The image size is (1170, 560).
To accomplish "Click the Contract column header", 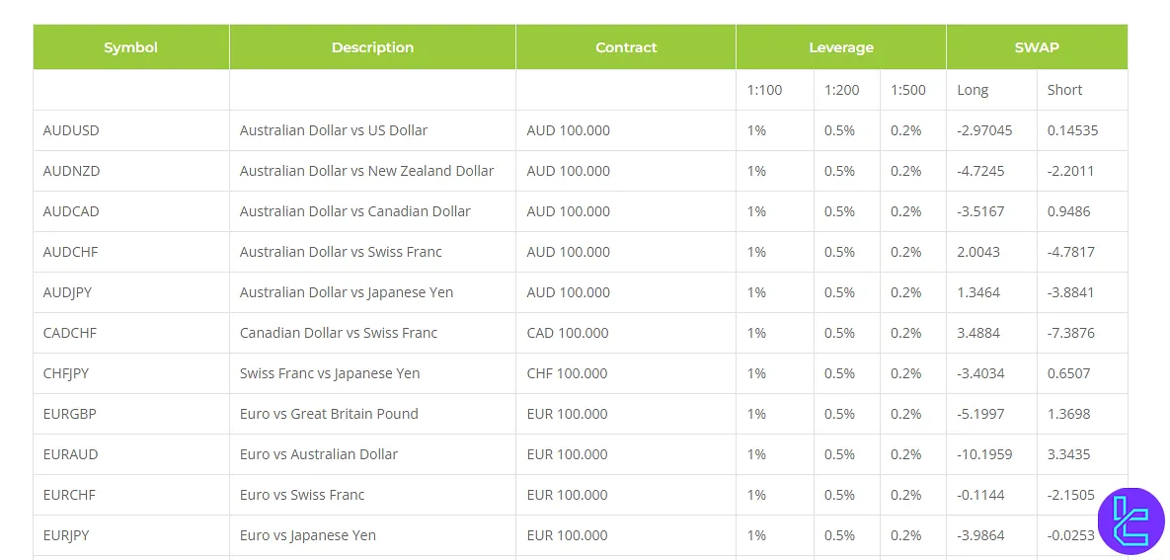I will click(626, 47).
